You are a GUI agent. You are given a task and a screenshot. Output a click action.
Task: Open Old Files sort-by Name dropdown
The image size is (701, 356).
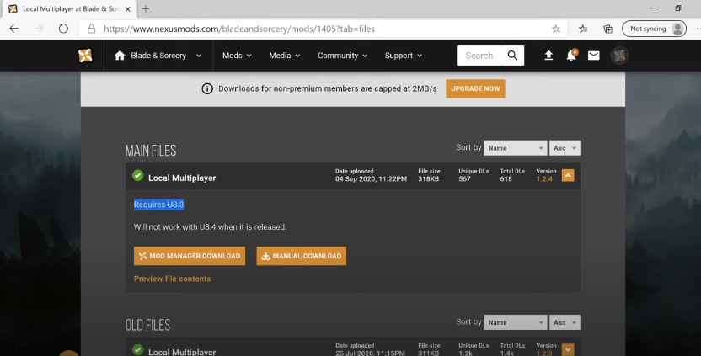(515, 322)
